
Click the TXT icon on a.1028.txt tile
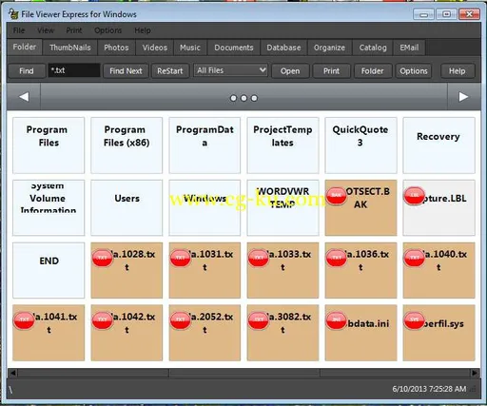(x=102, y=258)
